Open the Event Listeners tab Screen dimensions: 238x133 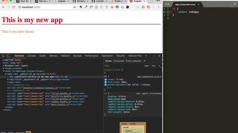point(134,61)
